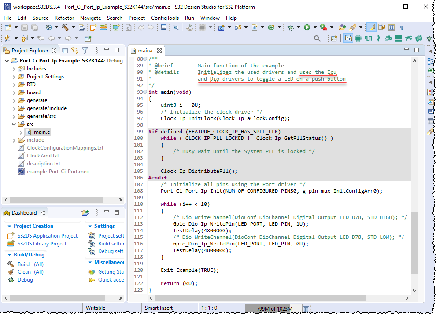436x315 pixels.
Task: Open dropdown arrow next to Build hammer
Action: point(73,27)
